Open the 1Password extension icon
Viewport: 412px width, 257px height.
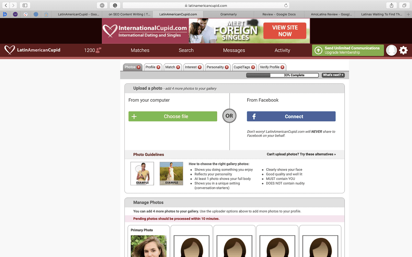102,5
